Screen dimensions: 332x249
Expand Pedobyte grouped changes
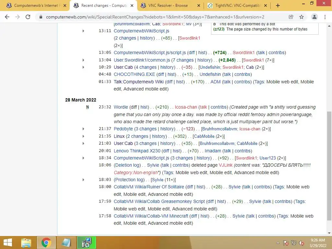click(x=83, y=129)
